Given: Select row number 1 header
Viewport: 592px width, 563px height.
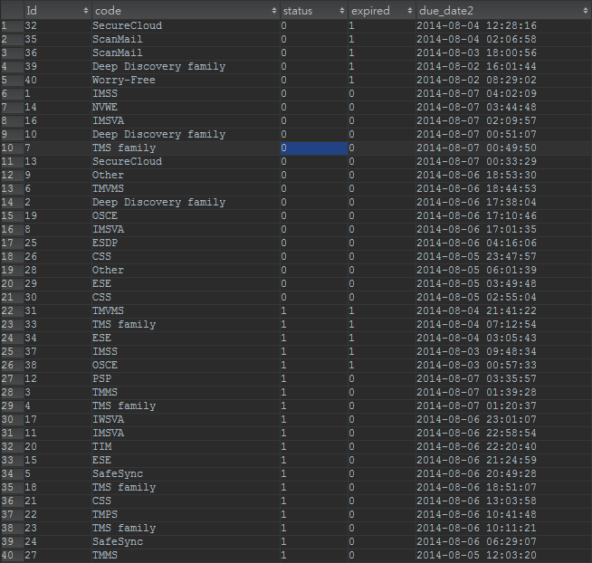Looking at the screenshot, I should 12,25.
